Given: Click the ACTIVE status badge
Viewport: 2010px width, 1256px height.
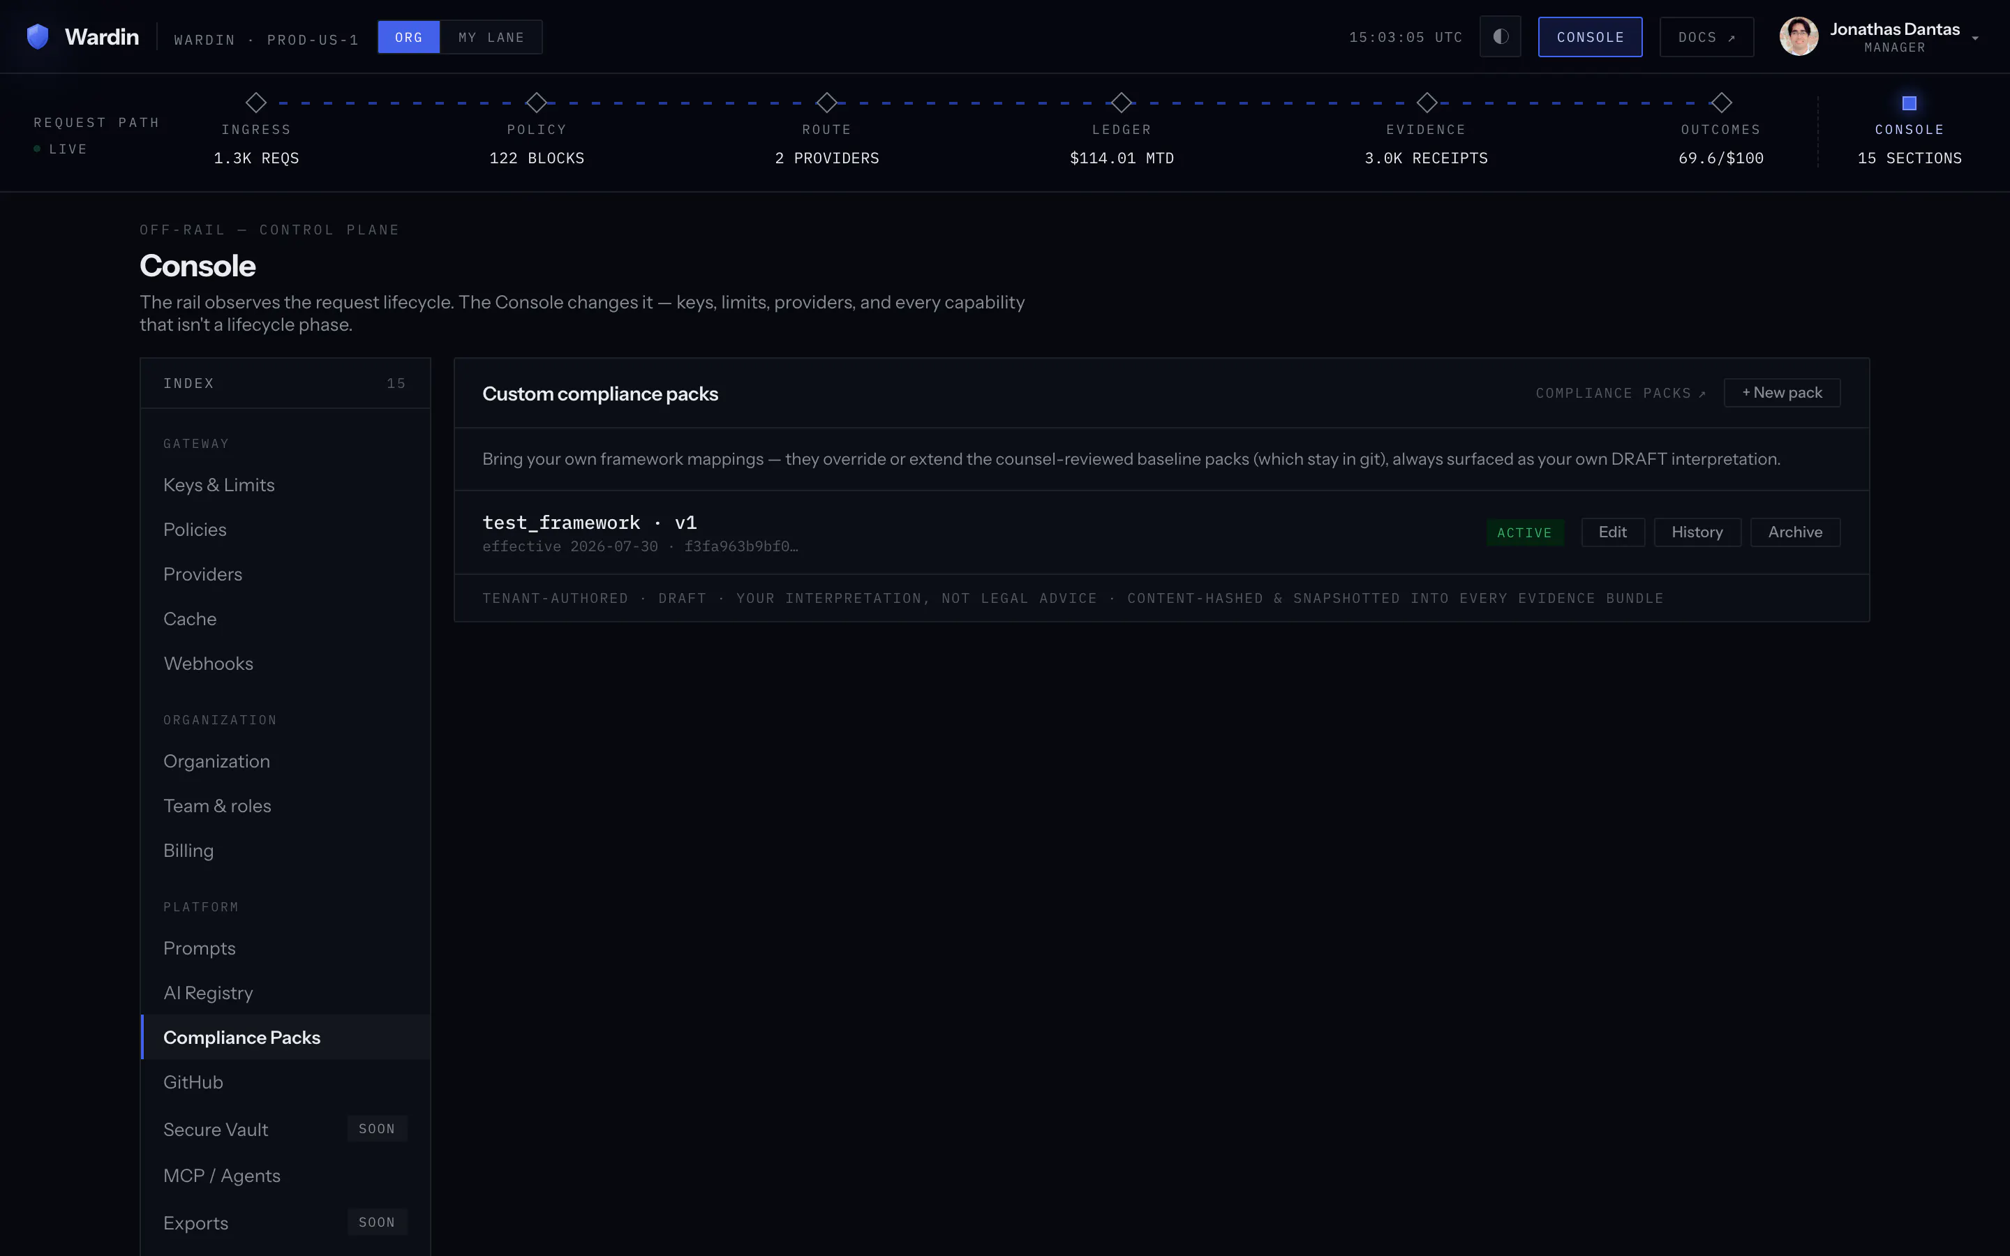Looking at the screenshot, I should coord(1524,532).
